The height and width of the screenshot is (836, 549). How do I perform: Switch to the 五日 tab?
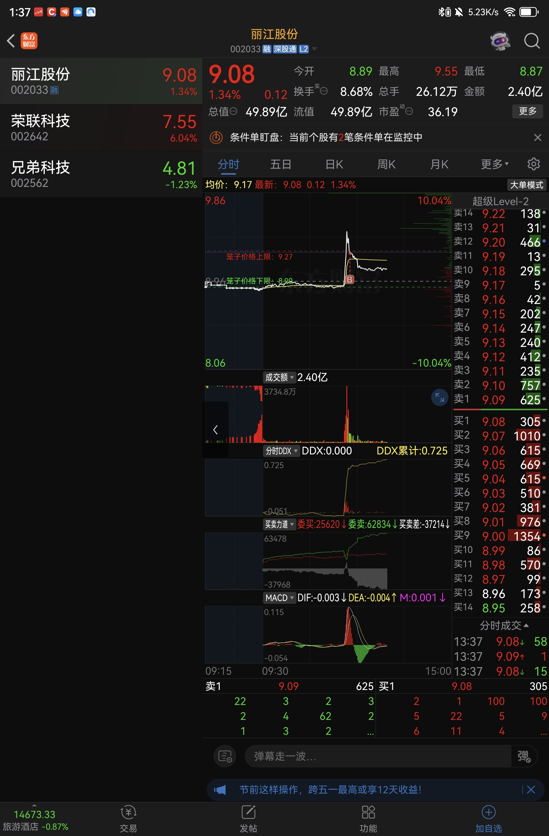(x=280, y=164)
